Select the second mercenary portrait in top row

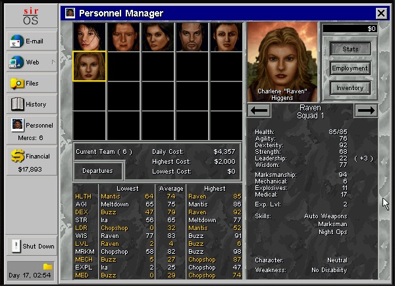124,37
